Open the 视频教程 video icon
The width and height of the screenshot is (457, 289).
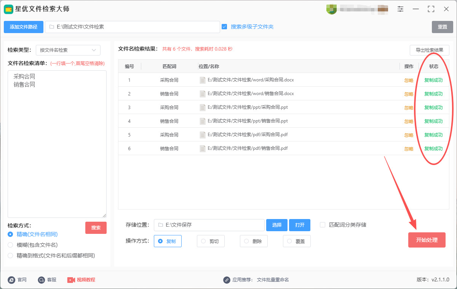point(71,280)
